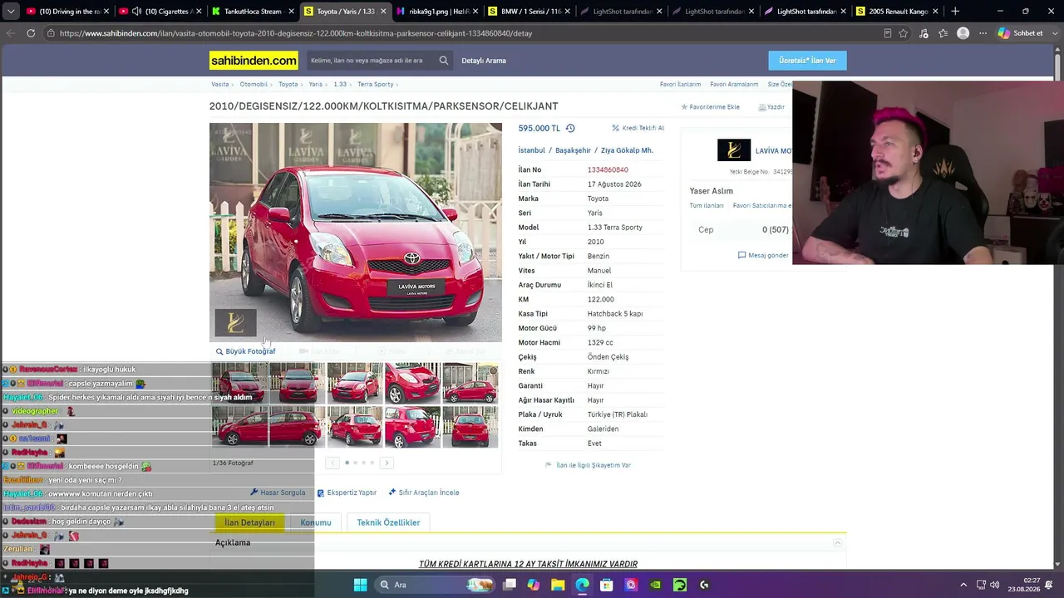1064x598 pixels.
Task: Open the Windows Start menu
Action: (361, 585)
